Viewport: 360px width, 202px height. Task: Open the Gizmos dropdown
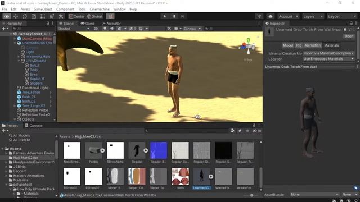192,29
